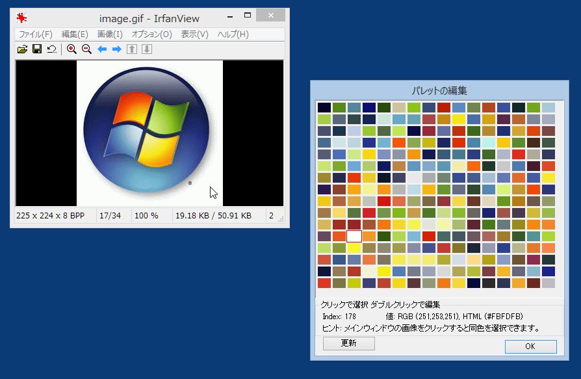Click the grayed previous page up-arrow icon
This screenshot has height=379, width=581.
coord(132,49)
